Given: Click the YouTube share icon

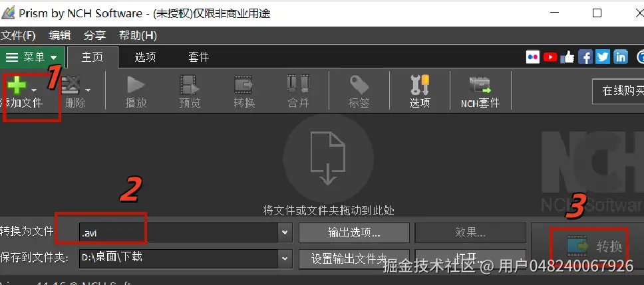Looking at the screenshot, I should tap(550, 57).
